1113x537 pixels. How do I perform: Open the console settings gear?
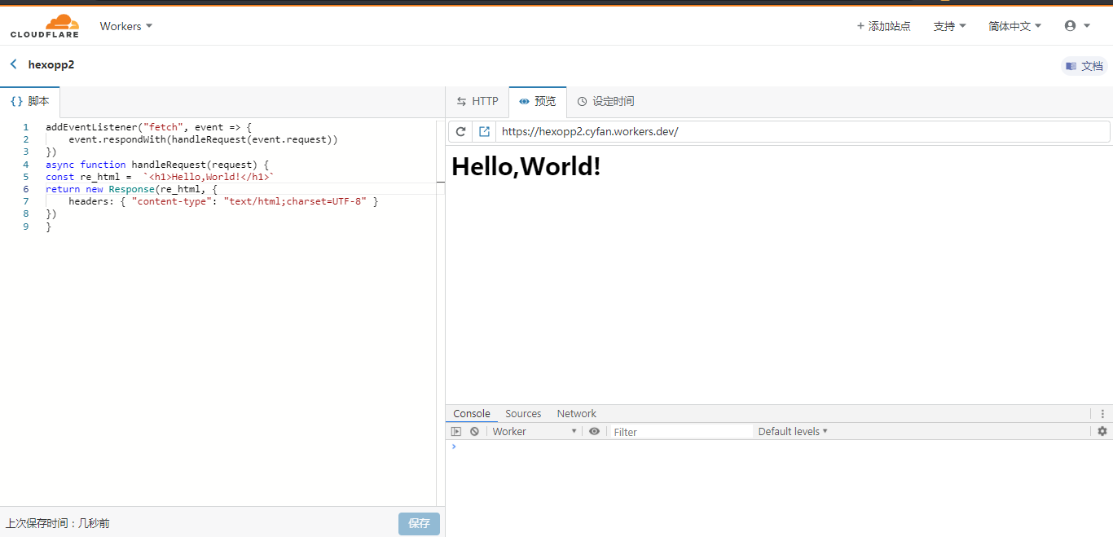click(x=1102, y=431)
